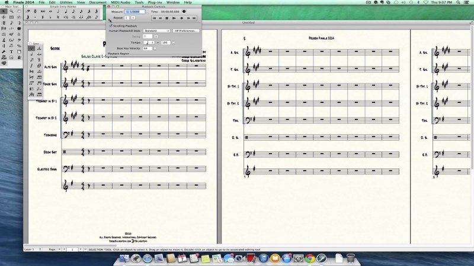Click the Alto Sax staff name
Viewport: 474px width, 266px height.
click(50, 67)
